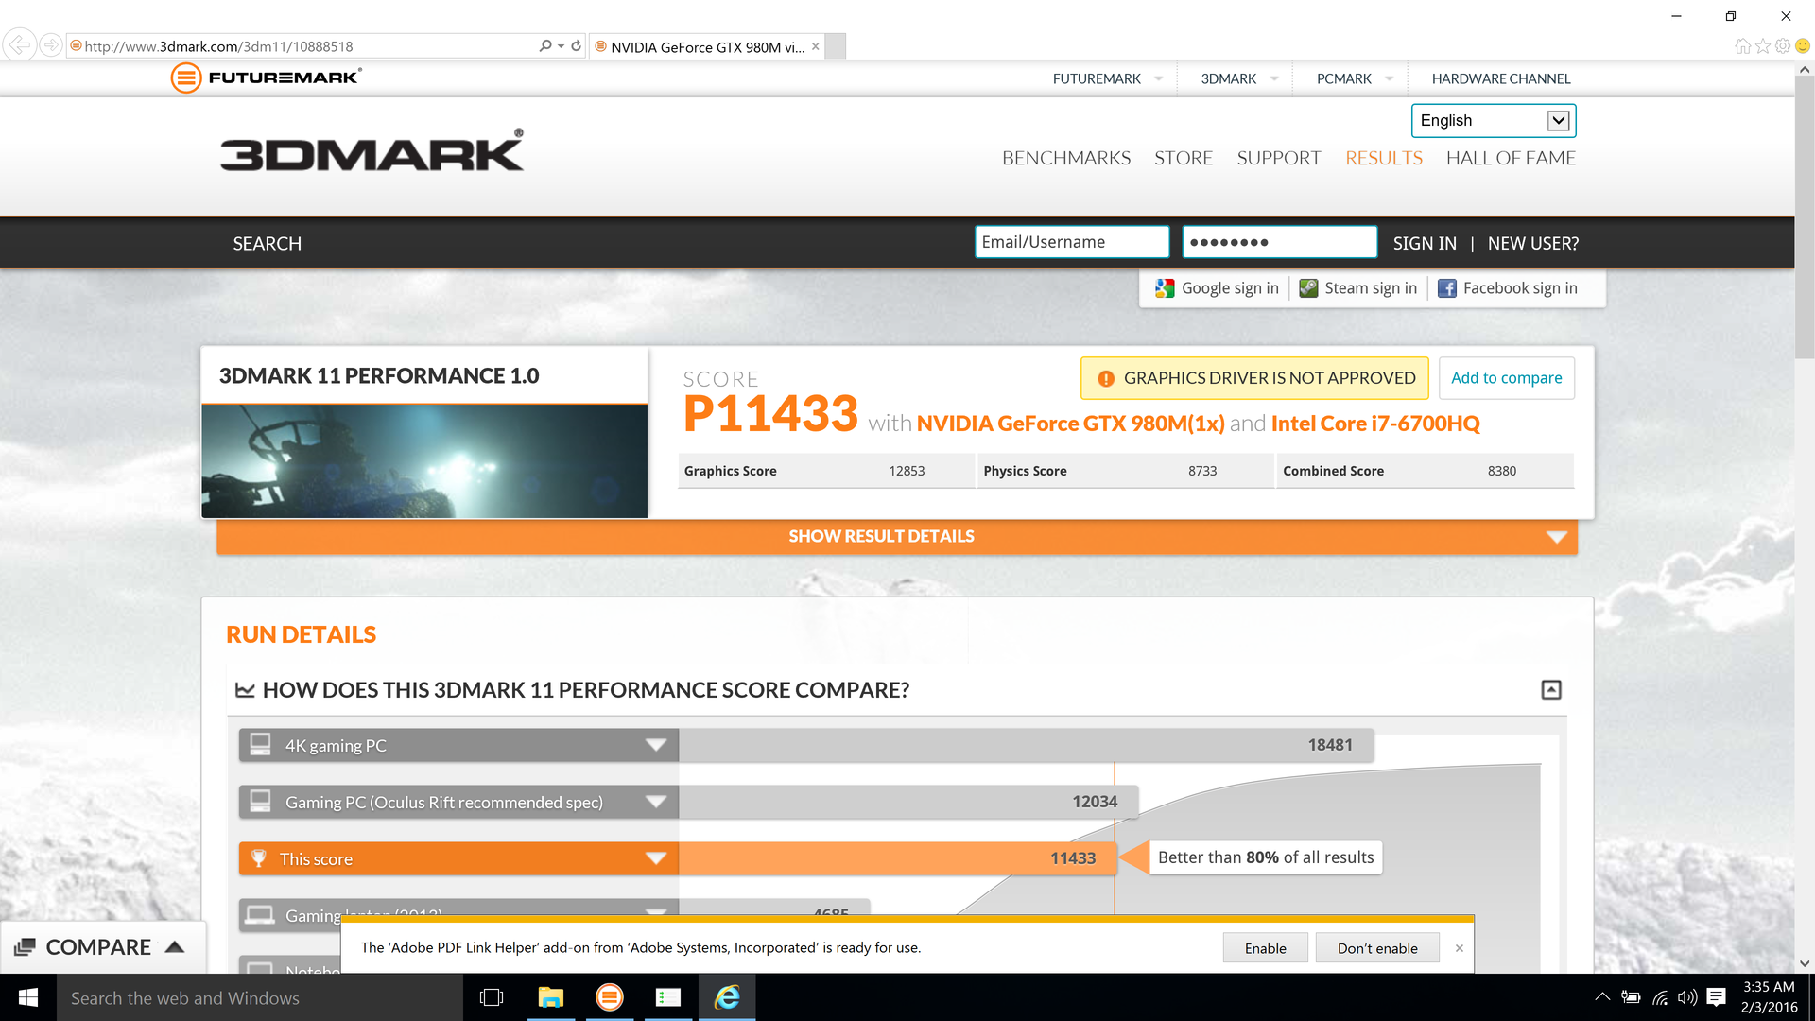
Task: Click the smiley feedback icon
Action: click(1802, 45)
